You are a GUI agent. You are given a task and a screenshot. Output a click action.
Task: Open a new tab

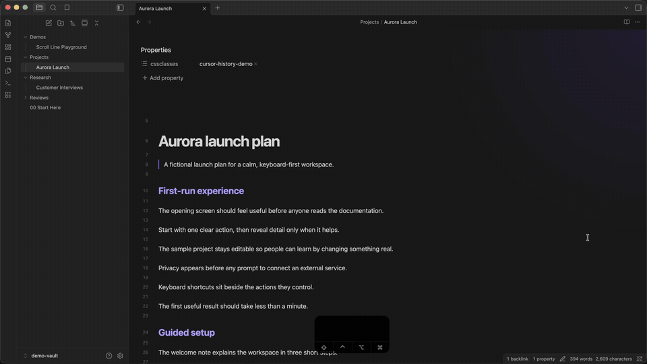pyautogui.click(x=218, y=8)
